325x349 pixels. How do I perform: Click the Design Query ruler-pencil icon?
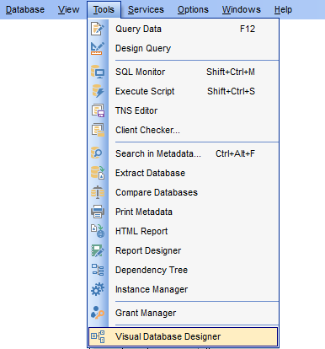98,48
